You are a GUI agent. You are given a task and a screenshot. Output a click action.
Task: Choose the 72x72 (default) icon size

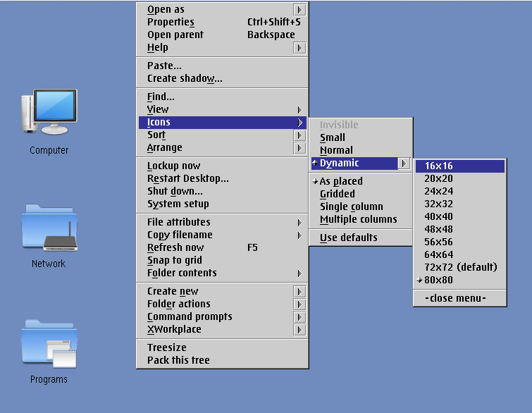point(459,267)
